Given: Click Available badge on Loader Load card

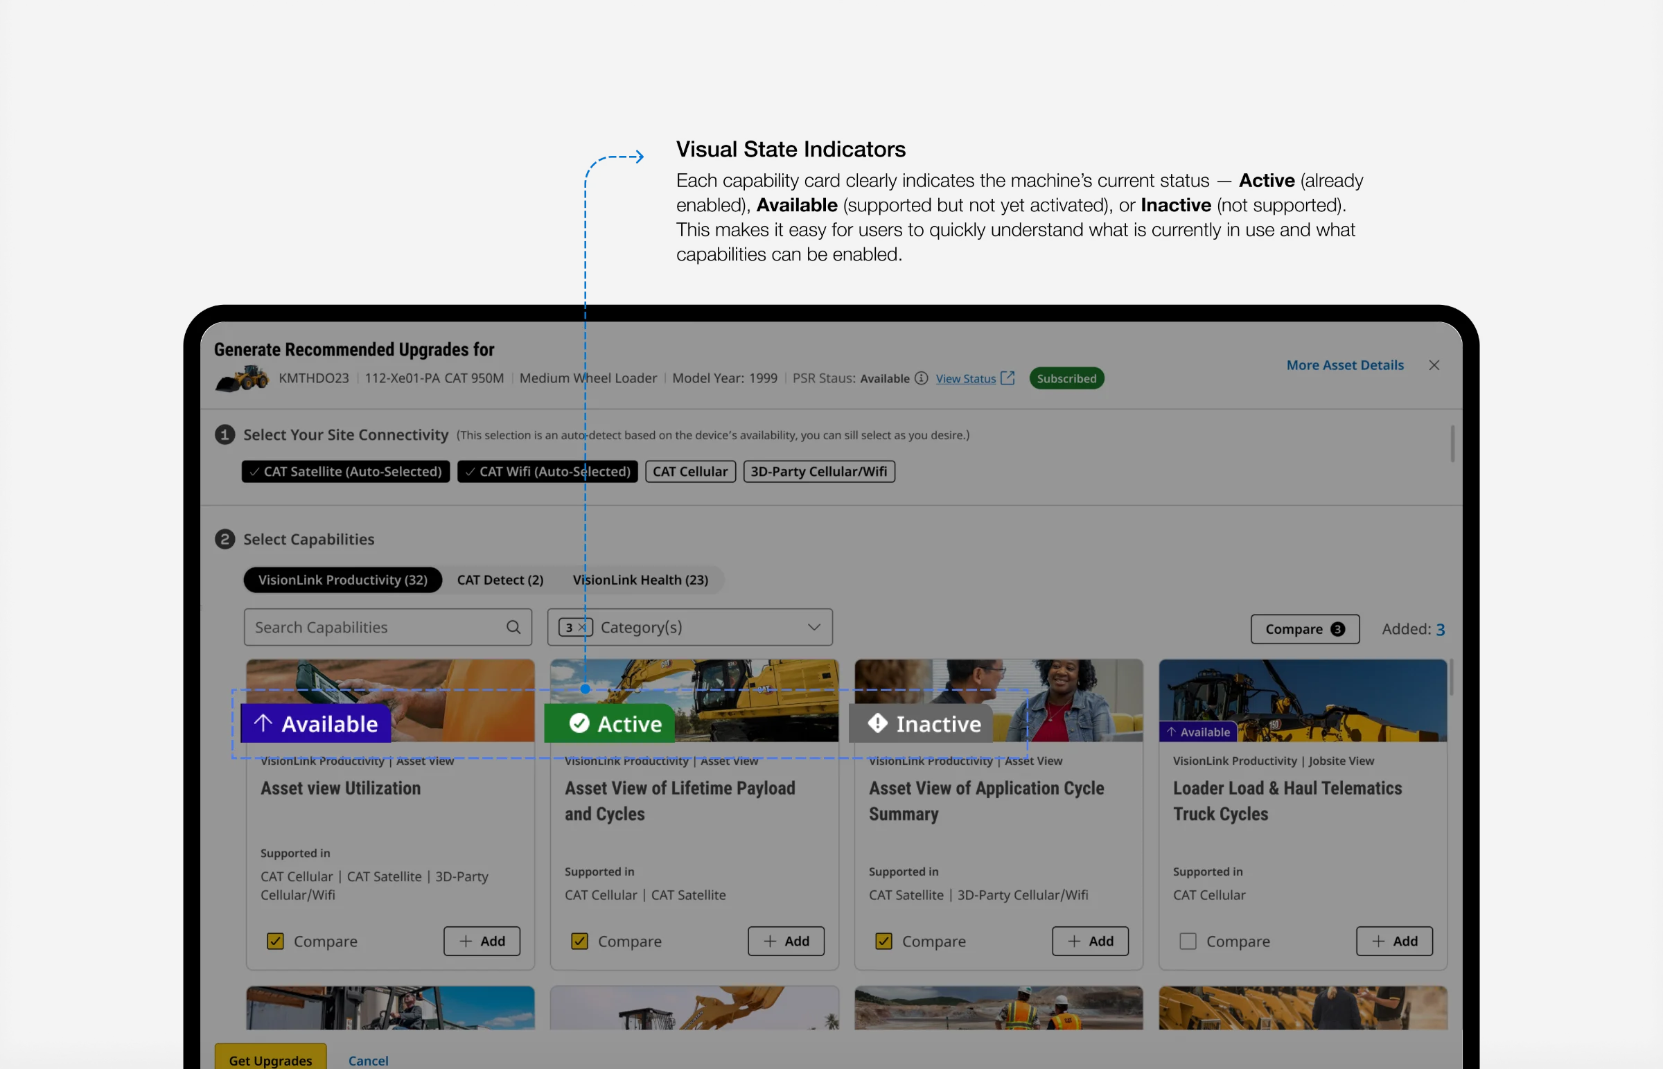Looking at the screenshot, I should pyautogui.click(x=1198, y=732).
